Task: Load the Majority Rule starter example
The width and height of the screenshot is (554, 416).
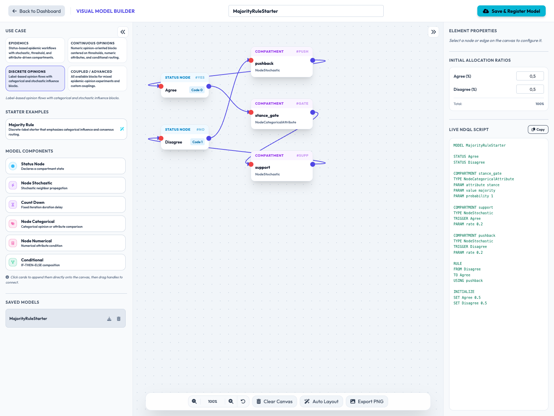Action: [66, 129]
